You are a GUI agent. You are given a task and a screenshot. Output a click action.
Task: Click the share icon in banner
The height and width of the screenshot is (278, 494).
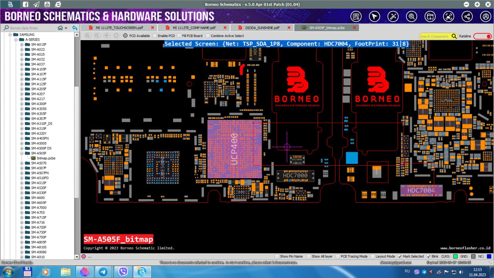[x=467, y=17]
